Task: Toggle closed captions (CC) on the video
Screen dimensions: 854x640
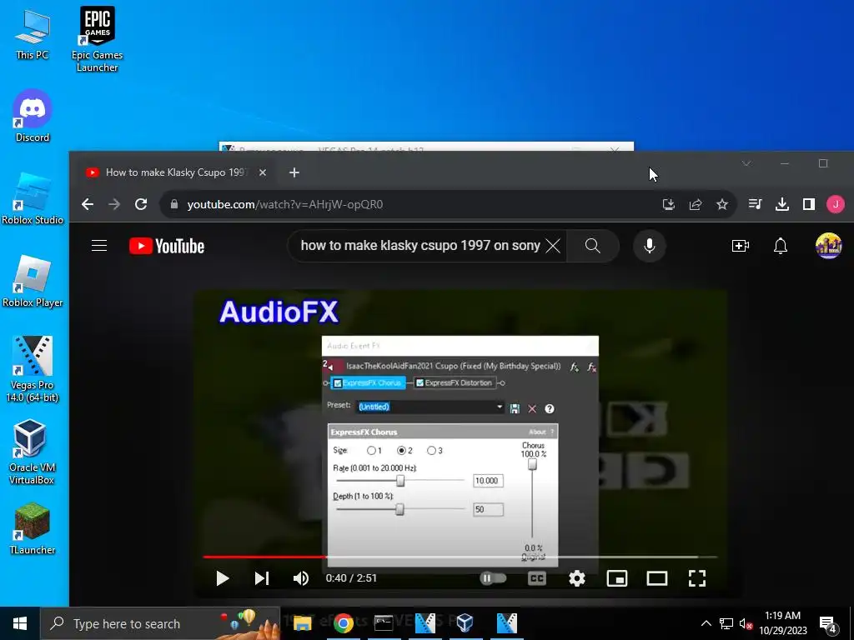Action: click(x=537, y=578)
